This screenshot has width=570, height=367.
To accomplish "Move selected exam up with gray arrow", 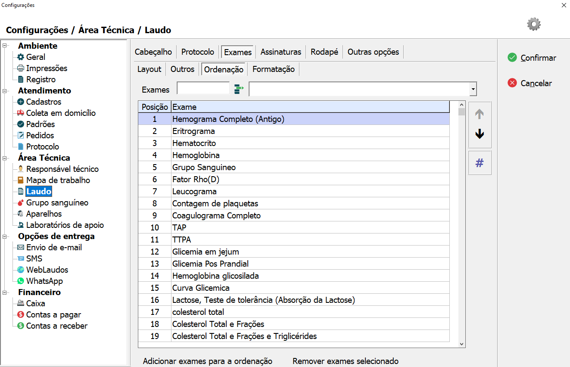I will point(480,114).
